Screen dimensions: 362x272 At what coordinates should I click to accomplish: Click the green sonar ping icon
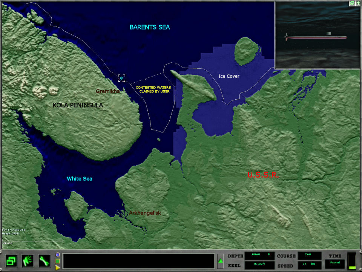(x=28, y=261)
